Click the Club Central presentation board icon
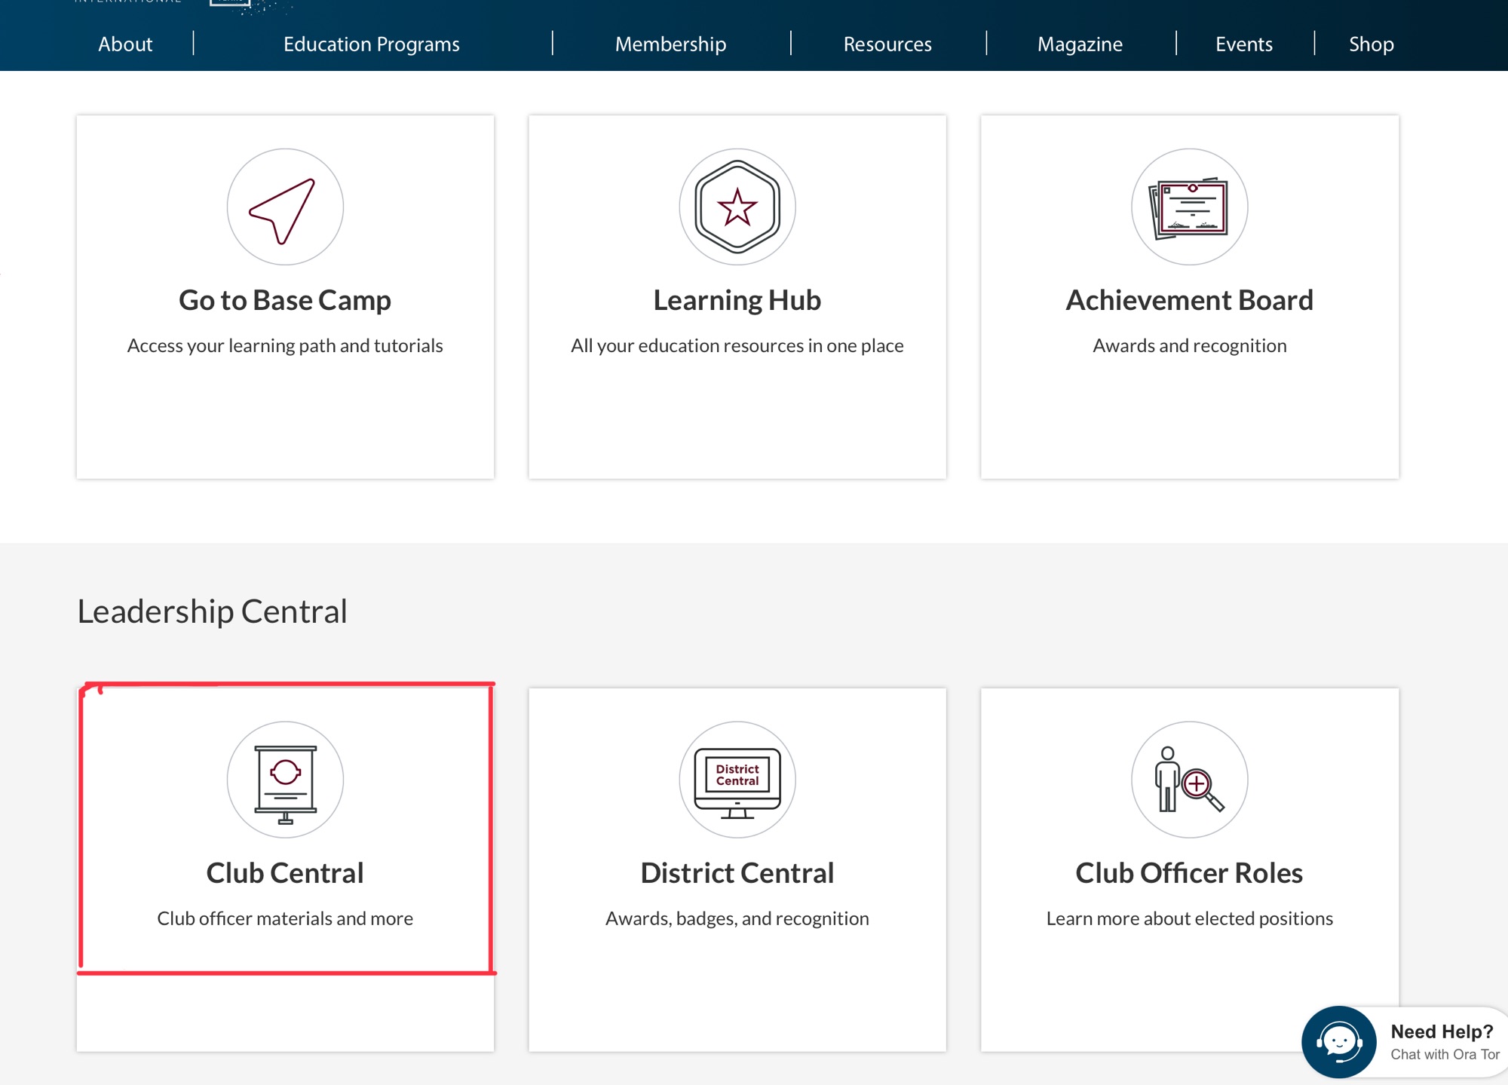The width and height of the screenshot is (1508, 1085). point(285,780)
